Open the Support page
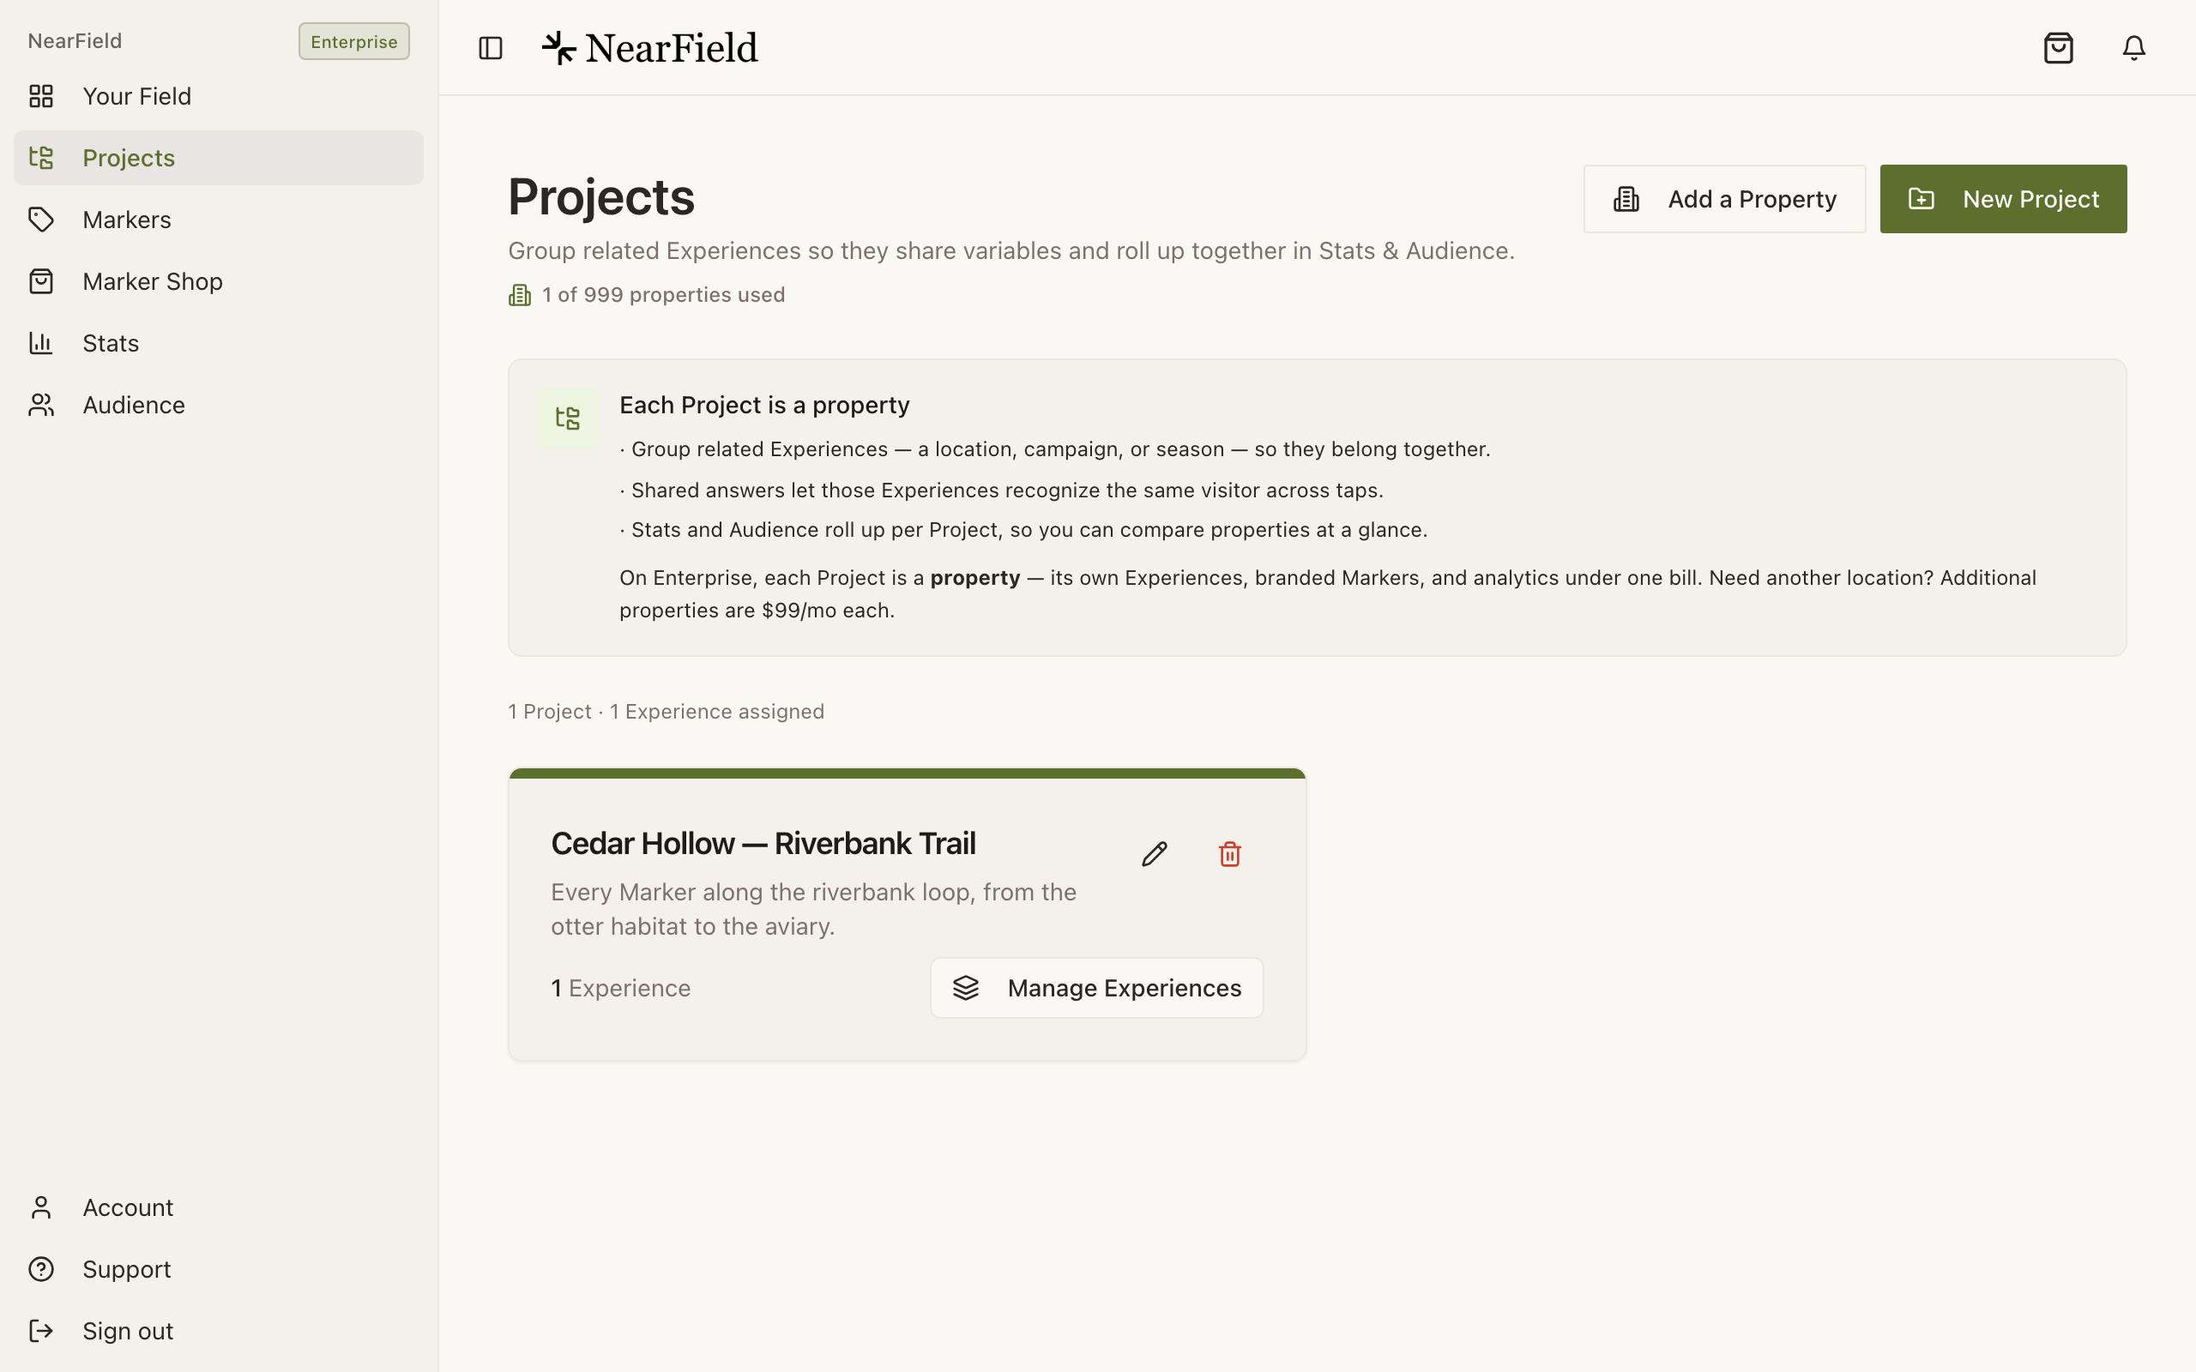Image resolution: width=2196 pixels, height=1372 pixels. [219, 1268]
